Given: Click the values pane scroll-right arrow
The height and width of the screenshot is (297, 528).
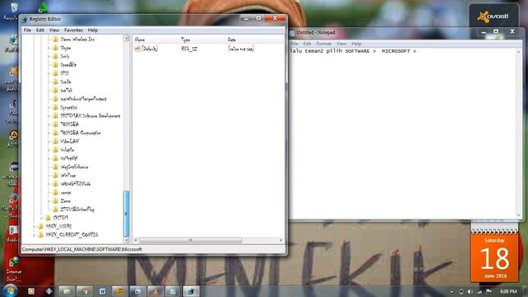Looking at the screenshot, I should (281, 240).
